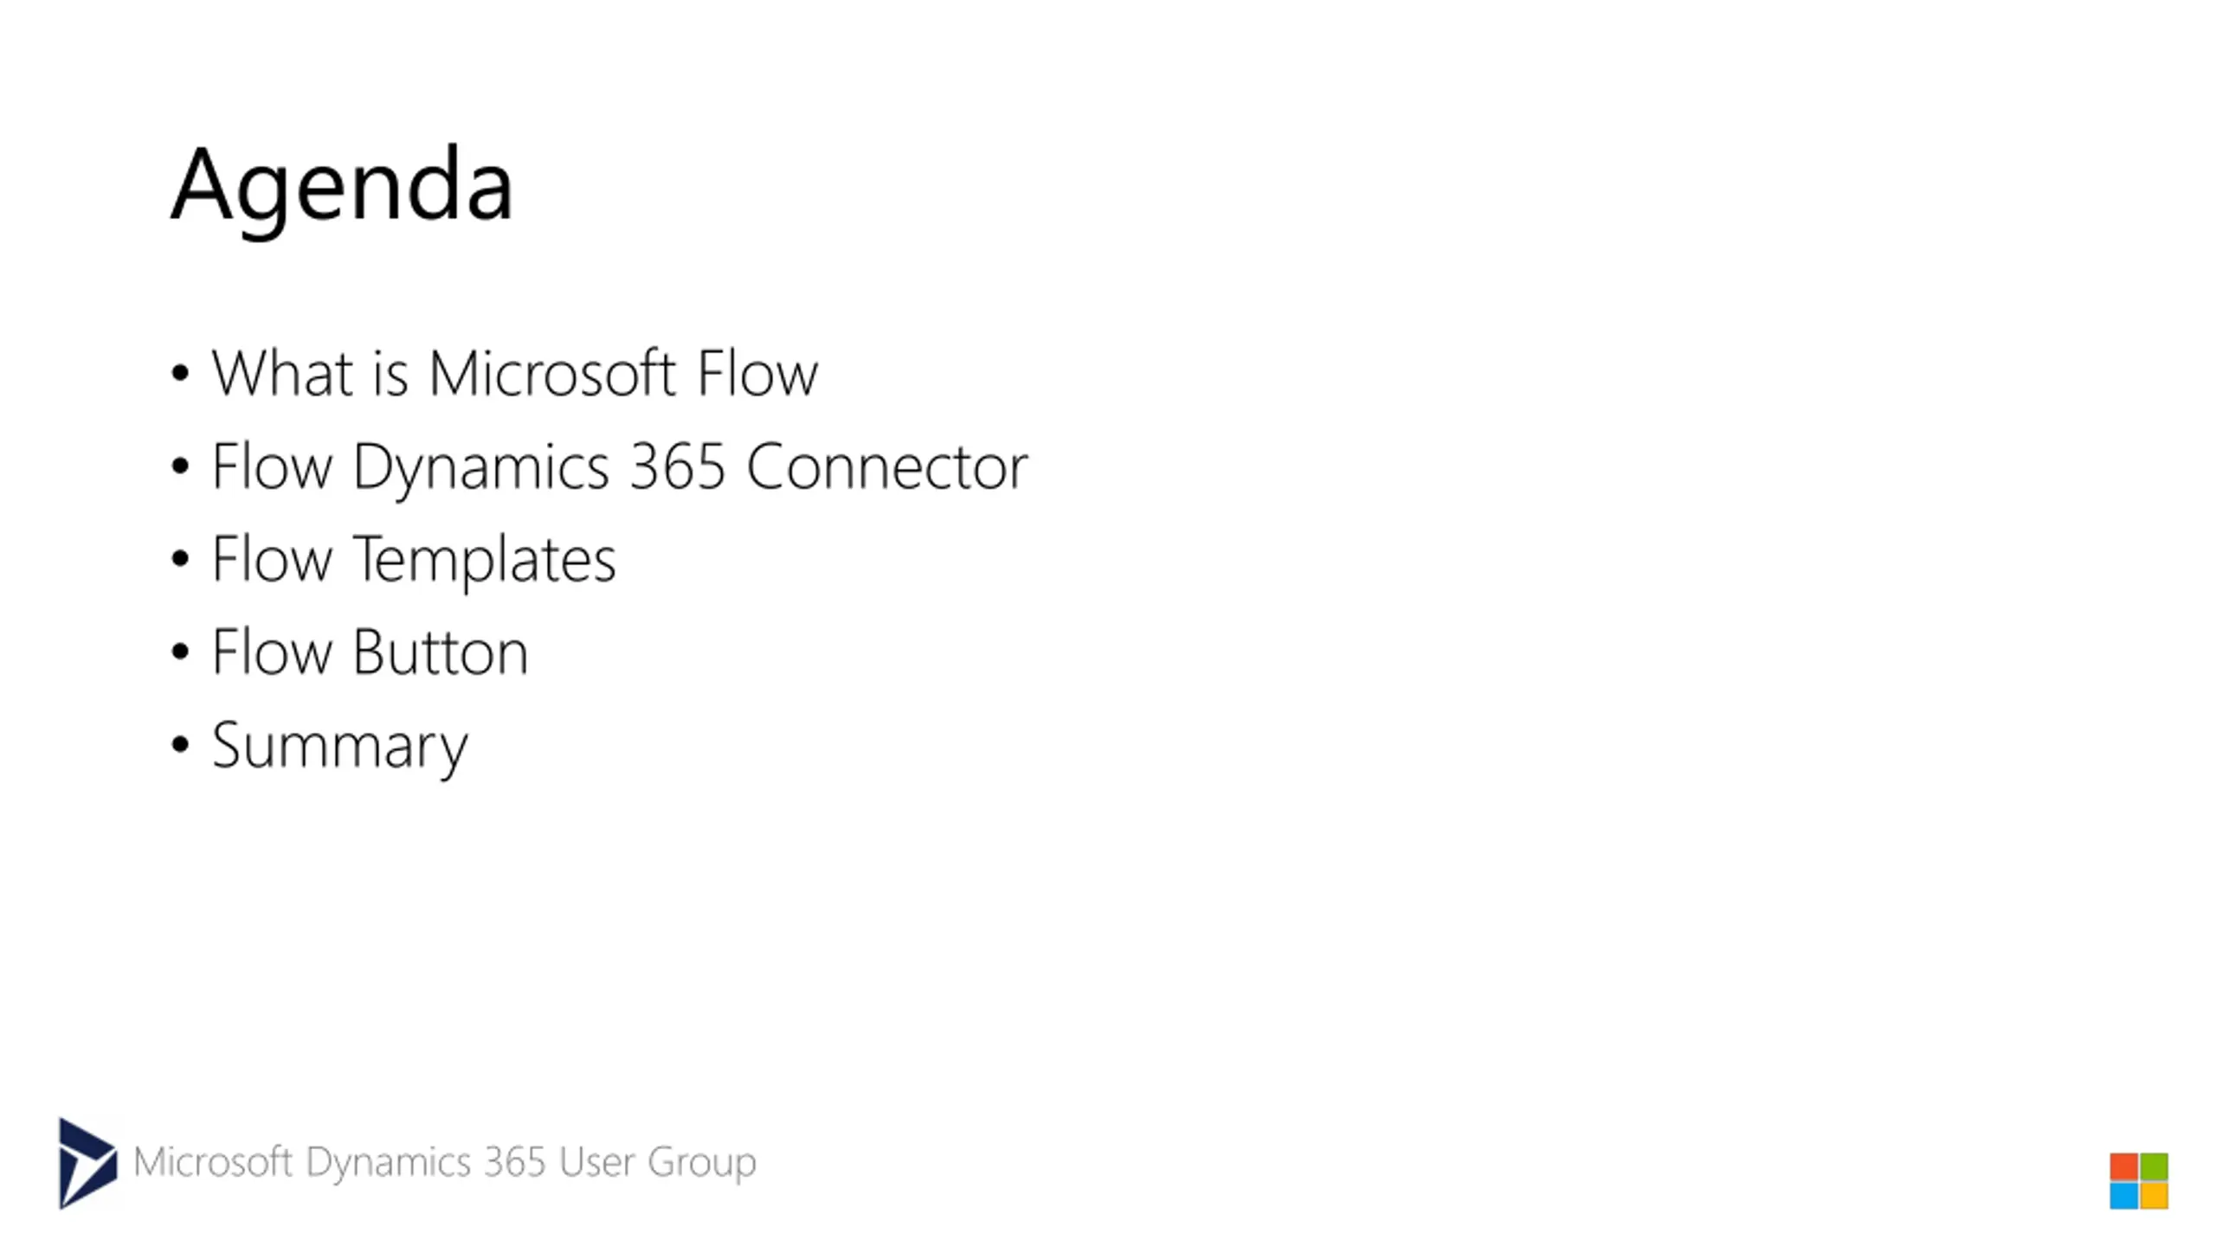This screenshot has height=1246, width=2216.
Task: Click the yellow square of Microsoft logo
Action: pyautogui.click(x=2155, y=1196)
